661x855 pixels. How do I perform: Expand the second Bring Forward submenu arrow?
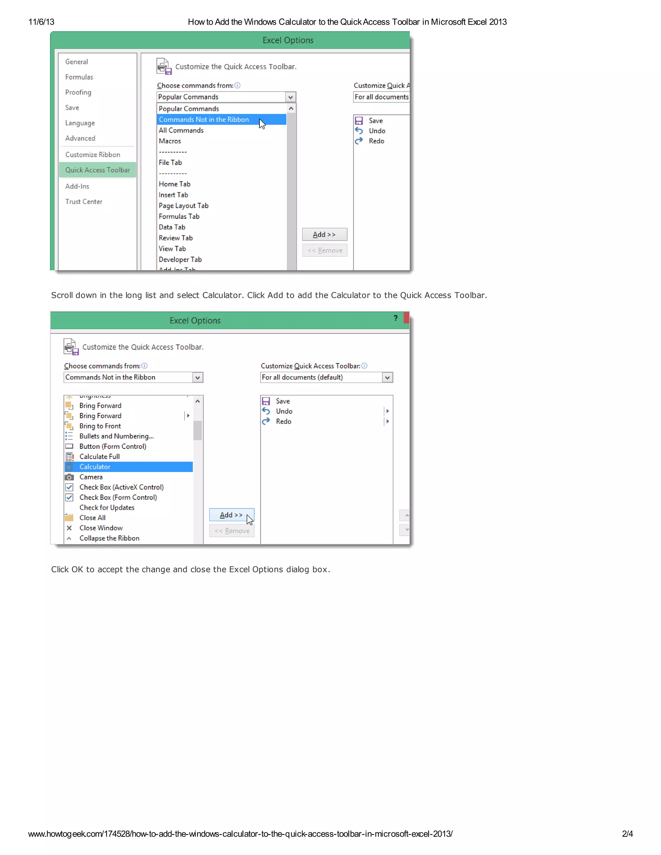tap(188, 416)
